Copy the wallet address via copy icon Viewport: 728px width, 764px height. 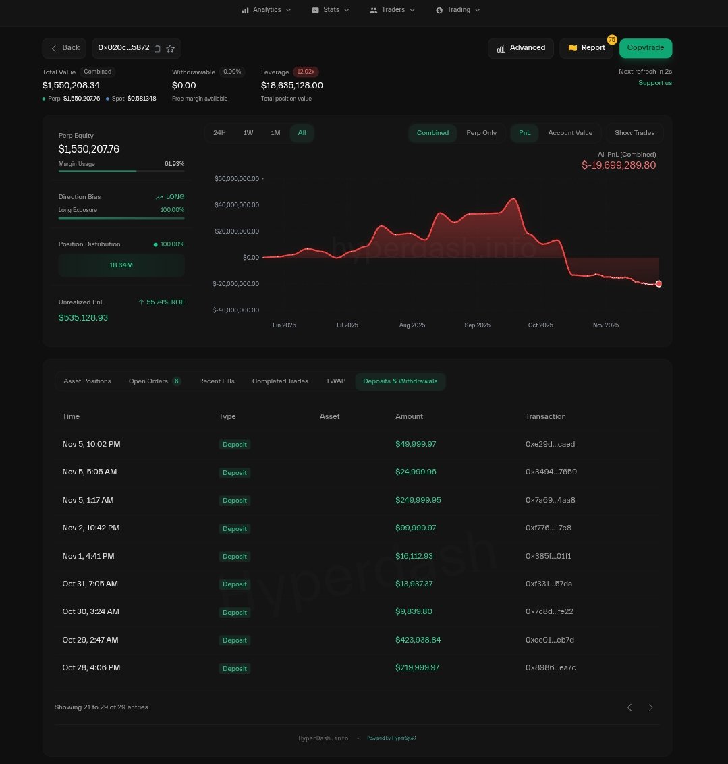(x=157, y=49)
